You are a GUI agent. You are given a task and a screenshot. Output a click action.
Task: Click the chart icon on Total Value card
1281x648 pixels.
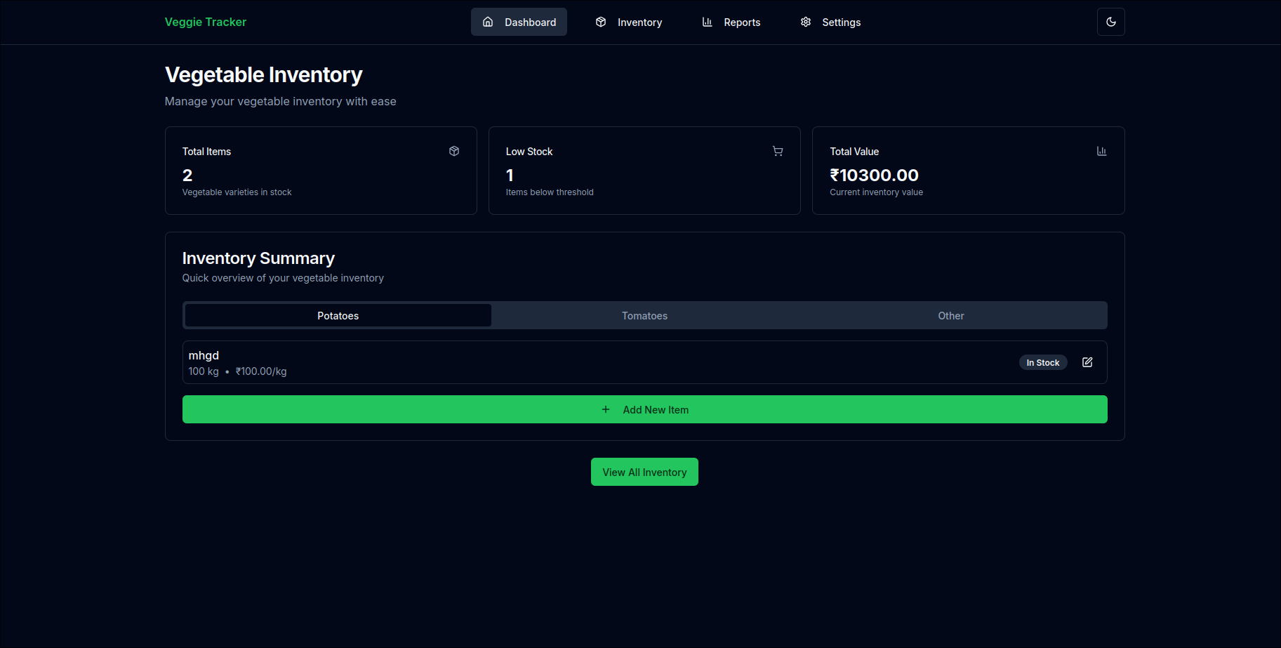coord(1101,151)
